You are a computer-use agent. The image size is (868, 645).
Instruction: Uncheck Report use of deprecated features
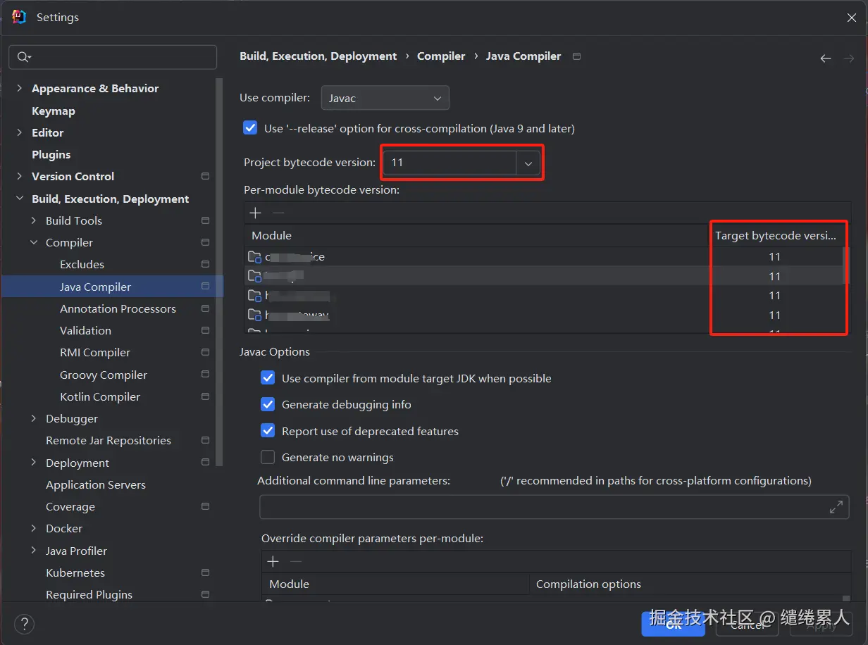pyautogui.click(x=268, y=431)
